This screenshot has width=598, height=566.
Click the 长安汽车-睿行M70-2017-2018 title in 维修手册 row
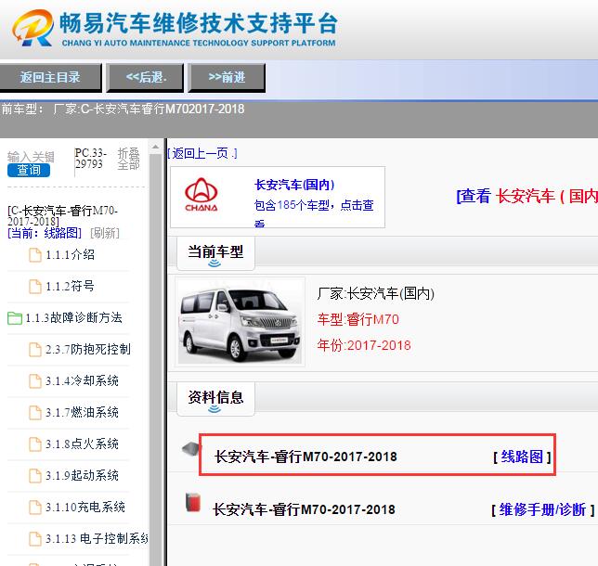tap(304, 509)
